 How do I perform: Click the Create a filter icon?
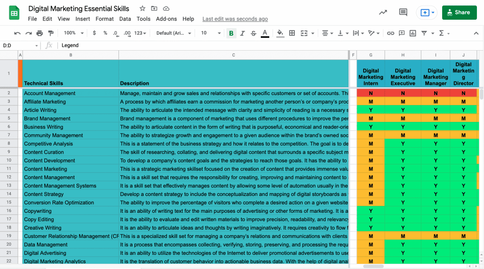coord(424,33)
